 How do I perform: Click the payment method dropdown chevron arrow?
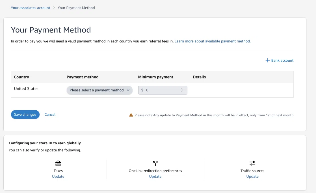128,90
